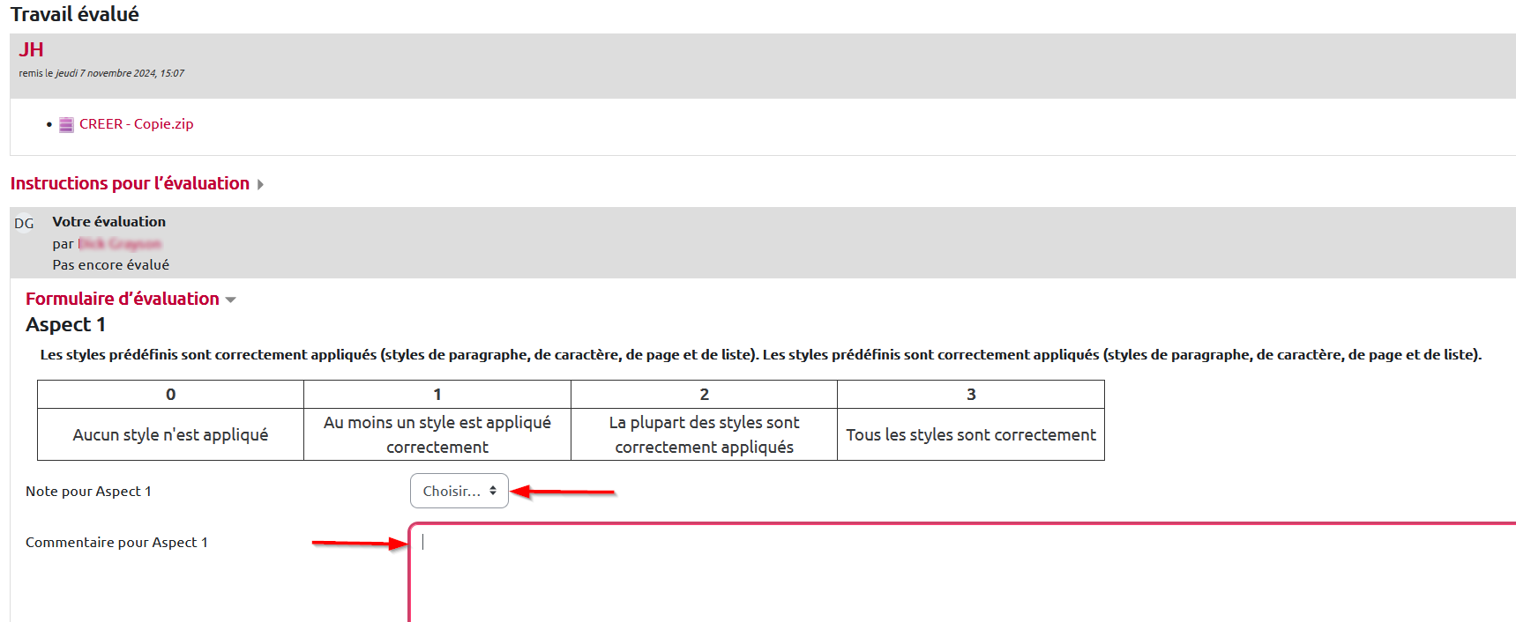
Task: Open the CREER - Copie.zip attachment link
Action: [136, 124]
